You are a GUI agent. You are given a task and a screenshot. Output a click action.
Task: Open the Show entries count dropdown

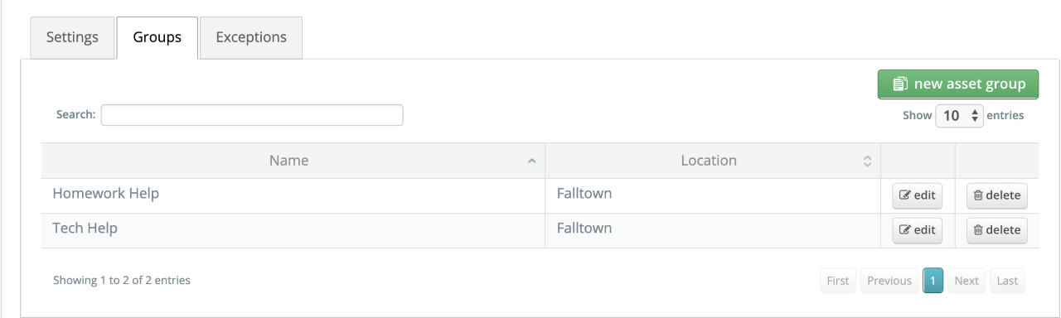[959, 116]
